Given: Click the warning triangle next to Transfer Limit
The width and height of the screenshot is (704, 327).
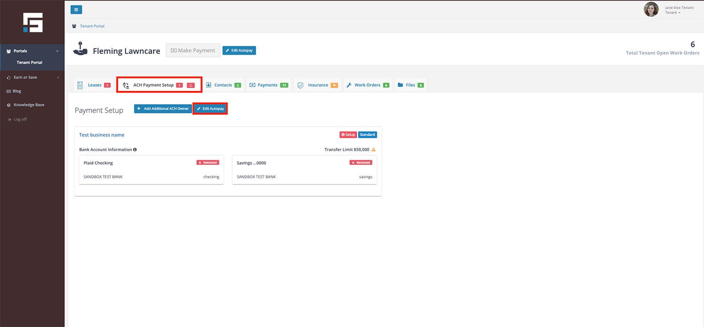Looking at the screenshot, I should (x=374, y=150).
